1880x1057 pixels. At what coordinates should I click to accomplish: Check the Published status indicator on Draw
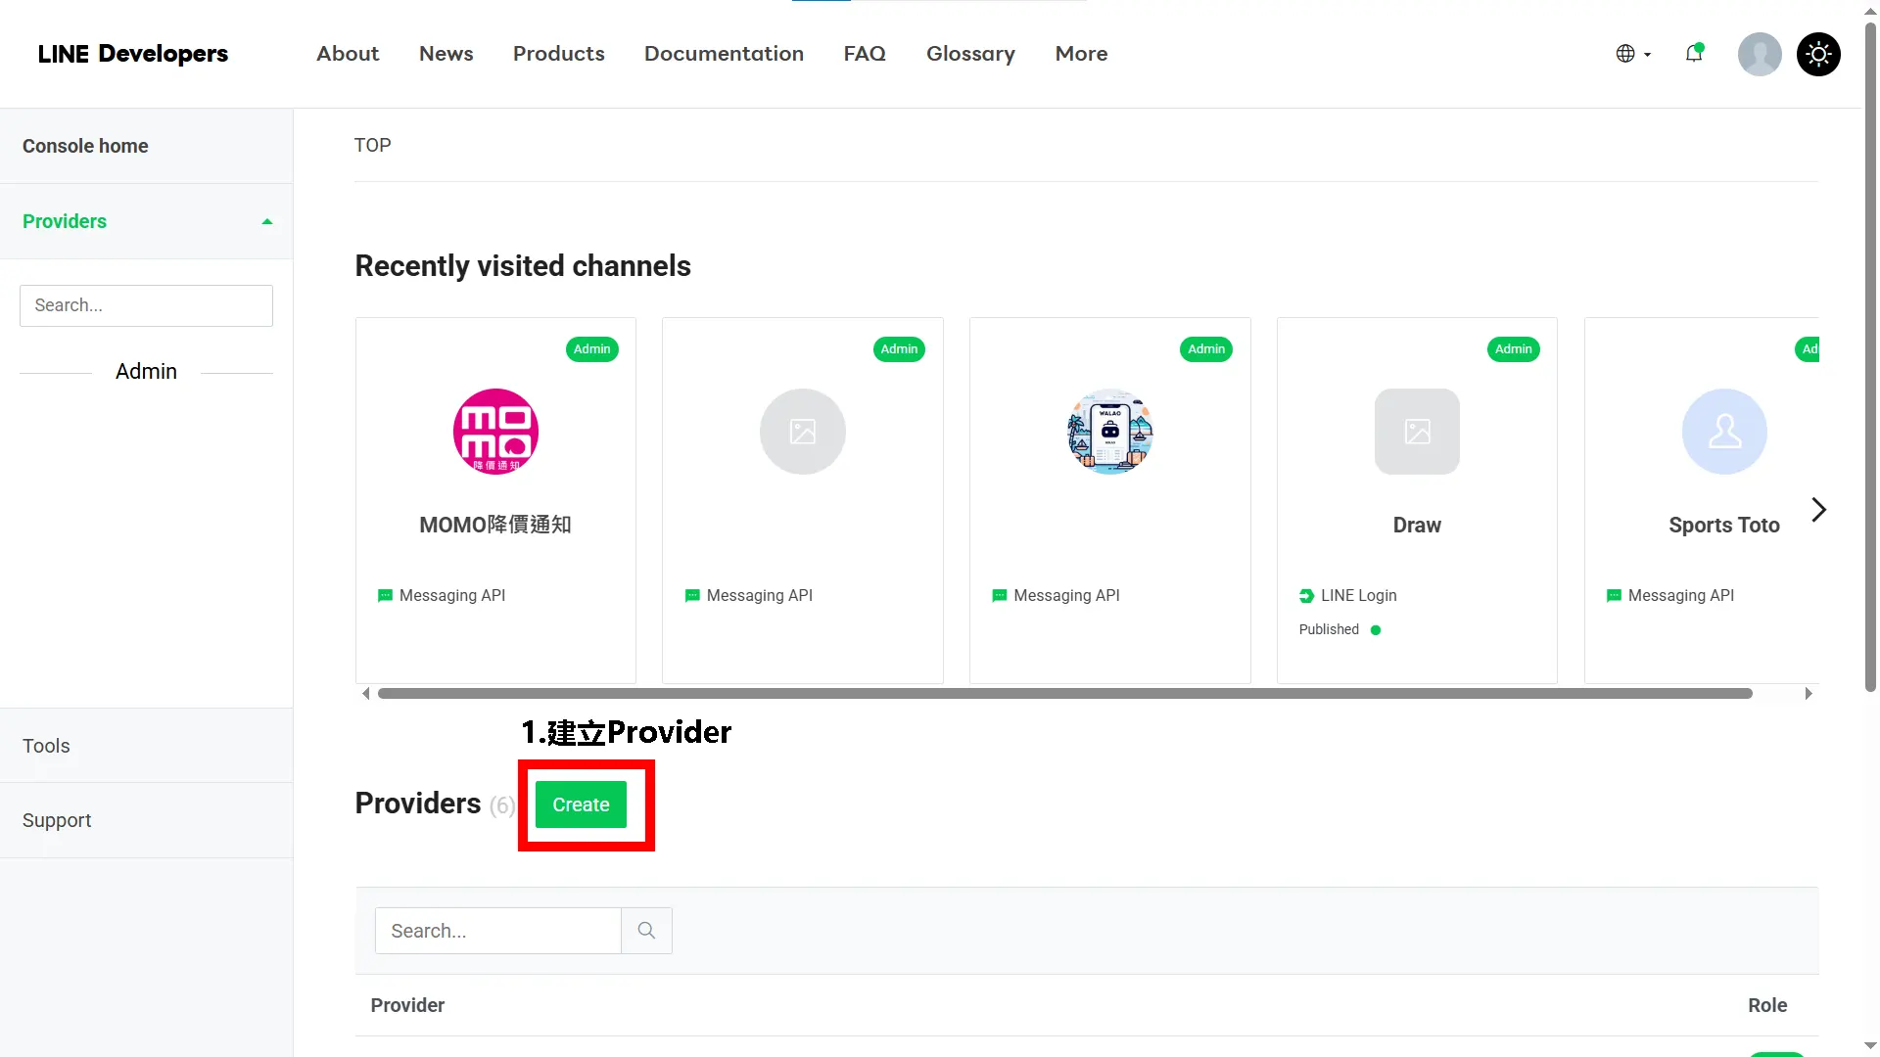pyautogui.click(x=1376, y=629)
